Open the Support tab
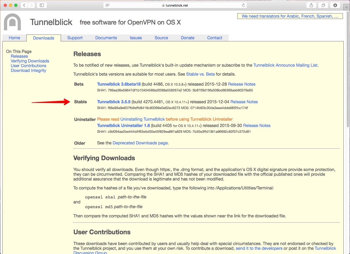 coord(75,38)
